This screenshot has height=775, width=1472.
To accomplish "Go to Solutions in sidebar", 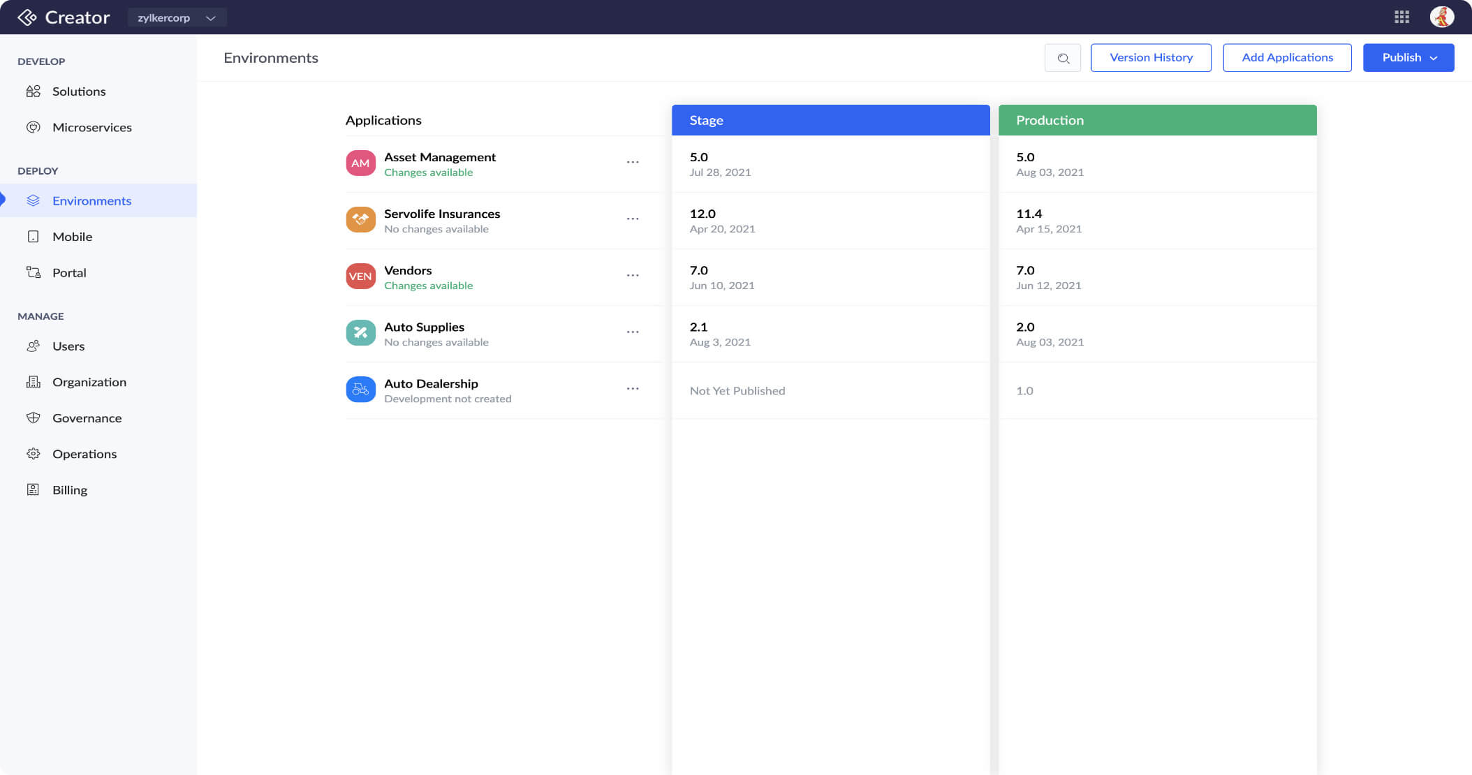I will pyautogui.click(x=79, y=91).
